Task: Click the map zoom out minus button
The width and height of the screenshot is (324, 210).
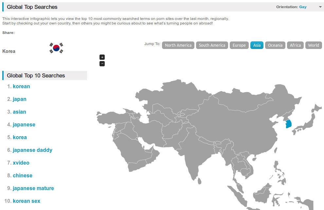Action: (x=102, y=64)
